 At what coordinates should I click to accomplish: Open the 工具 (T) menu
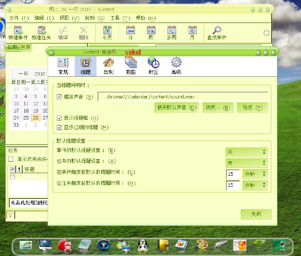point(120,18)
